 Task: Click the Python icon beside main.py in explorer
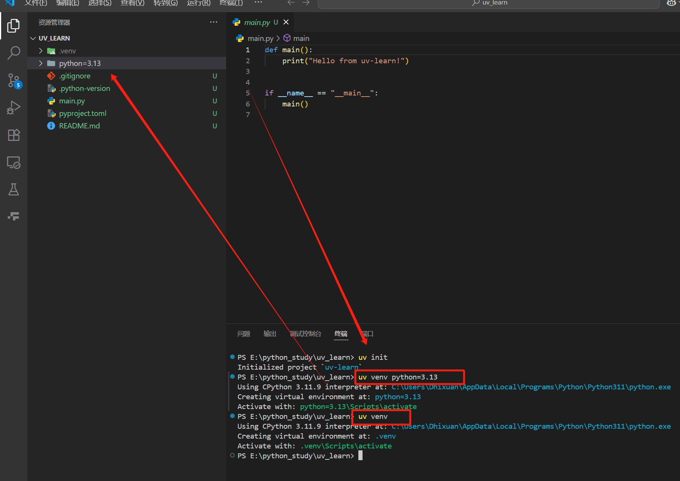pos(51,101)
